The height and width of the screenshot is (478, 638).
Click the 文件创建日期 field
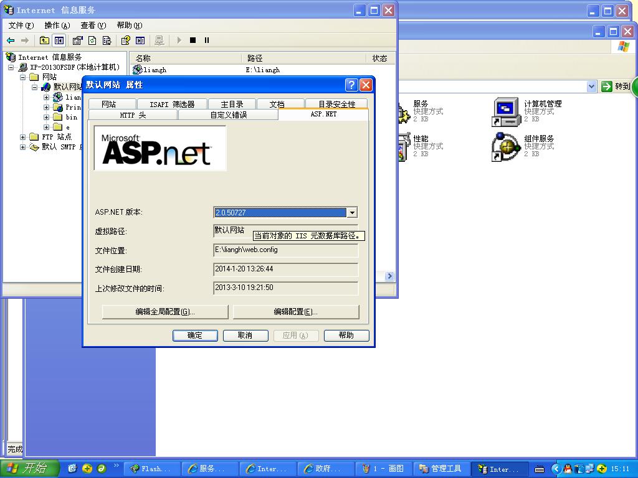point(285,269)
